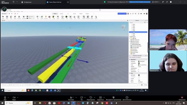The width and height of the screenshot is (187, 105).
Task: Stop the test with red Stop button
Action: point(15,14)
